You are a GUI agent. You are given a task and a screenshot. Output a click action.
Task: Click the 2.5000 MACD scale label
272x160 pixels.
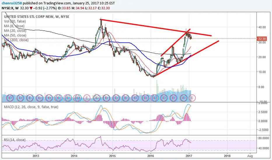point(263,112)
